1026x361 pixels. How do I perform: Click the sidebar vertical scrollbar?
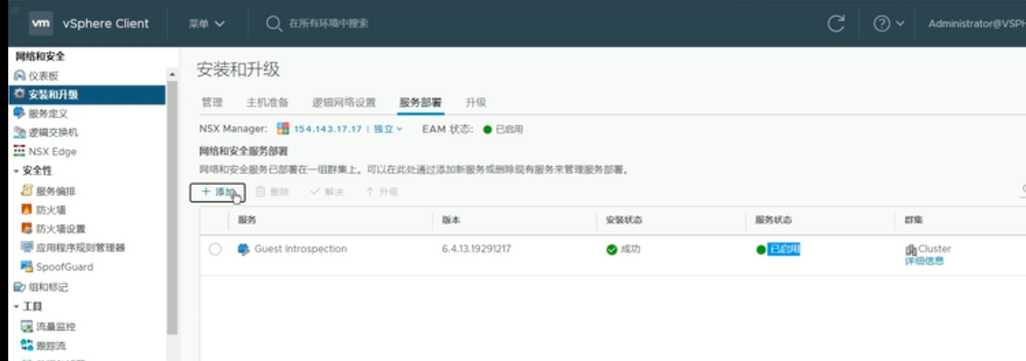[x=172, y=206]
